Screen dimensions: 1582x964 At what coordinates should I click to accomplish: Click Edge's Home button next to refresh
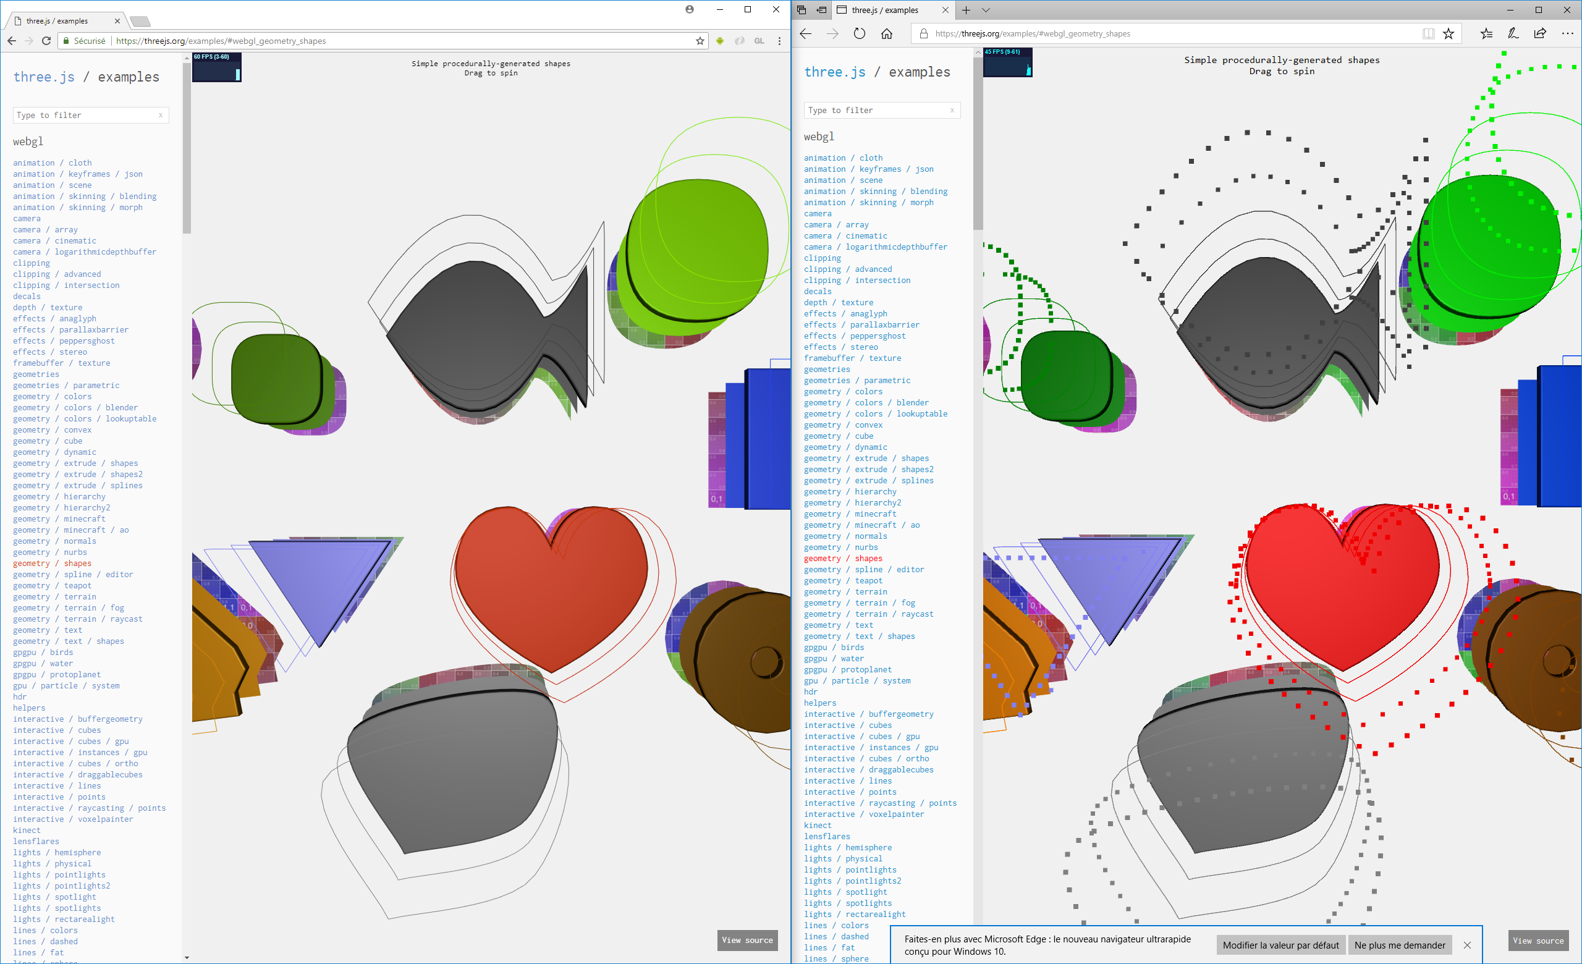pos(887,33)
